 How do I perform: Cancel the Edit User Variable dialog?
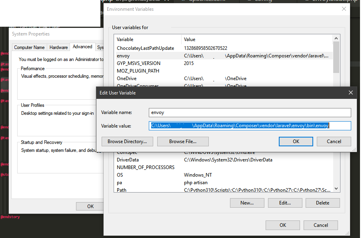(x=334, y=141)
